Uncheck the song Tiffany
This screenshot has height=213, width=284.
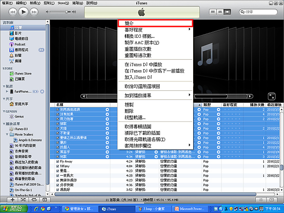click(58, 166)
